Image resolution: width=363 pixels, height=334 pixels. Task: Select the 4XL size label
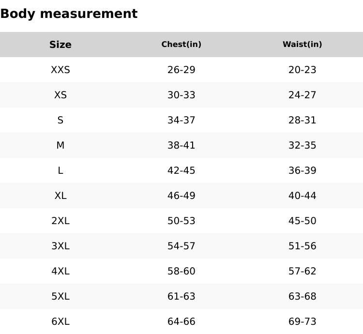pos(60,271)
